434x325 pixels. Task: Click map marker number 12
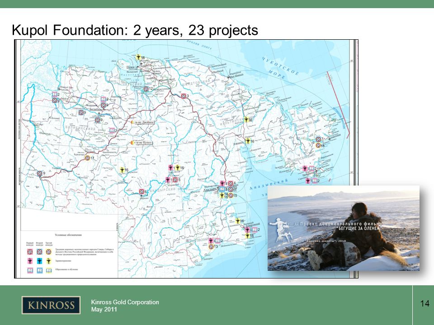146,89
